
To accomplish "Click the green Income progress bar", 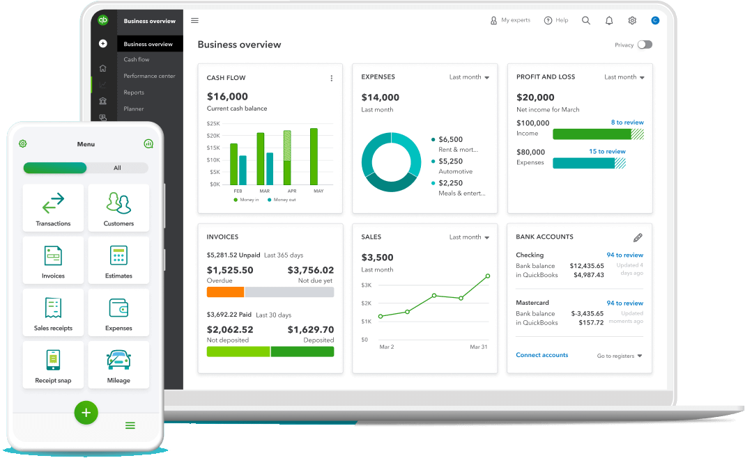I will point(598,134).
